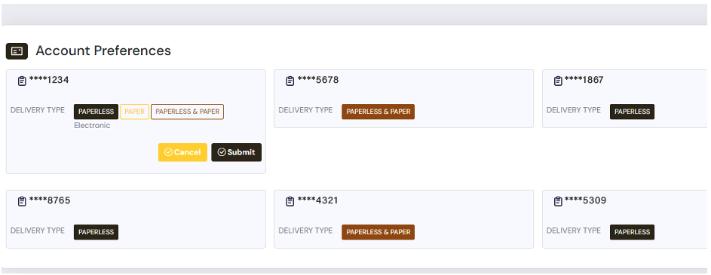Edit PAPERLESS badge on account ****5309
This screenshot has height=275, width=711.
pyautogui.click(x=632, y=232)
